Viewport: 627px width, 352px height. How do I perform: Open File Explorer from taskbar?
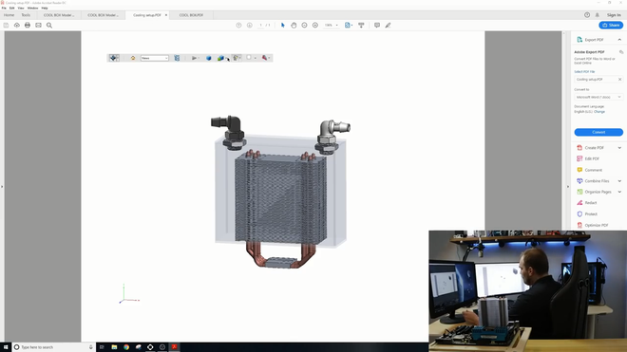(x=114, y=347)
